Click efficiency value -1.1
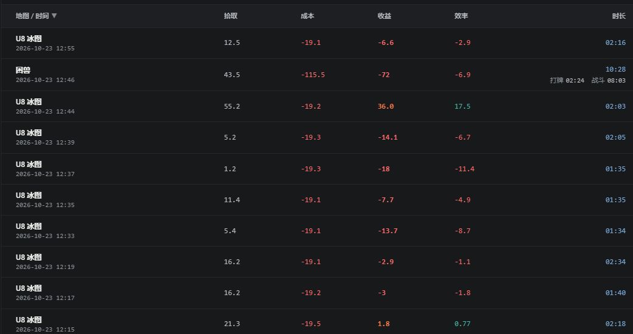 tap(463, 262)
